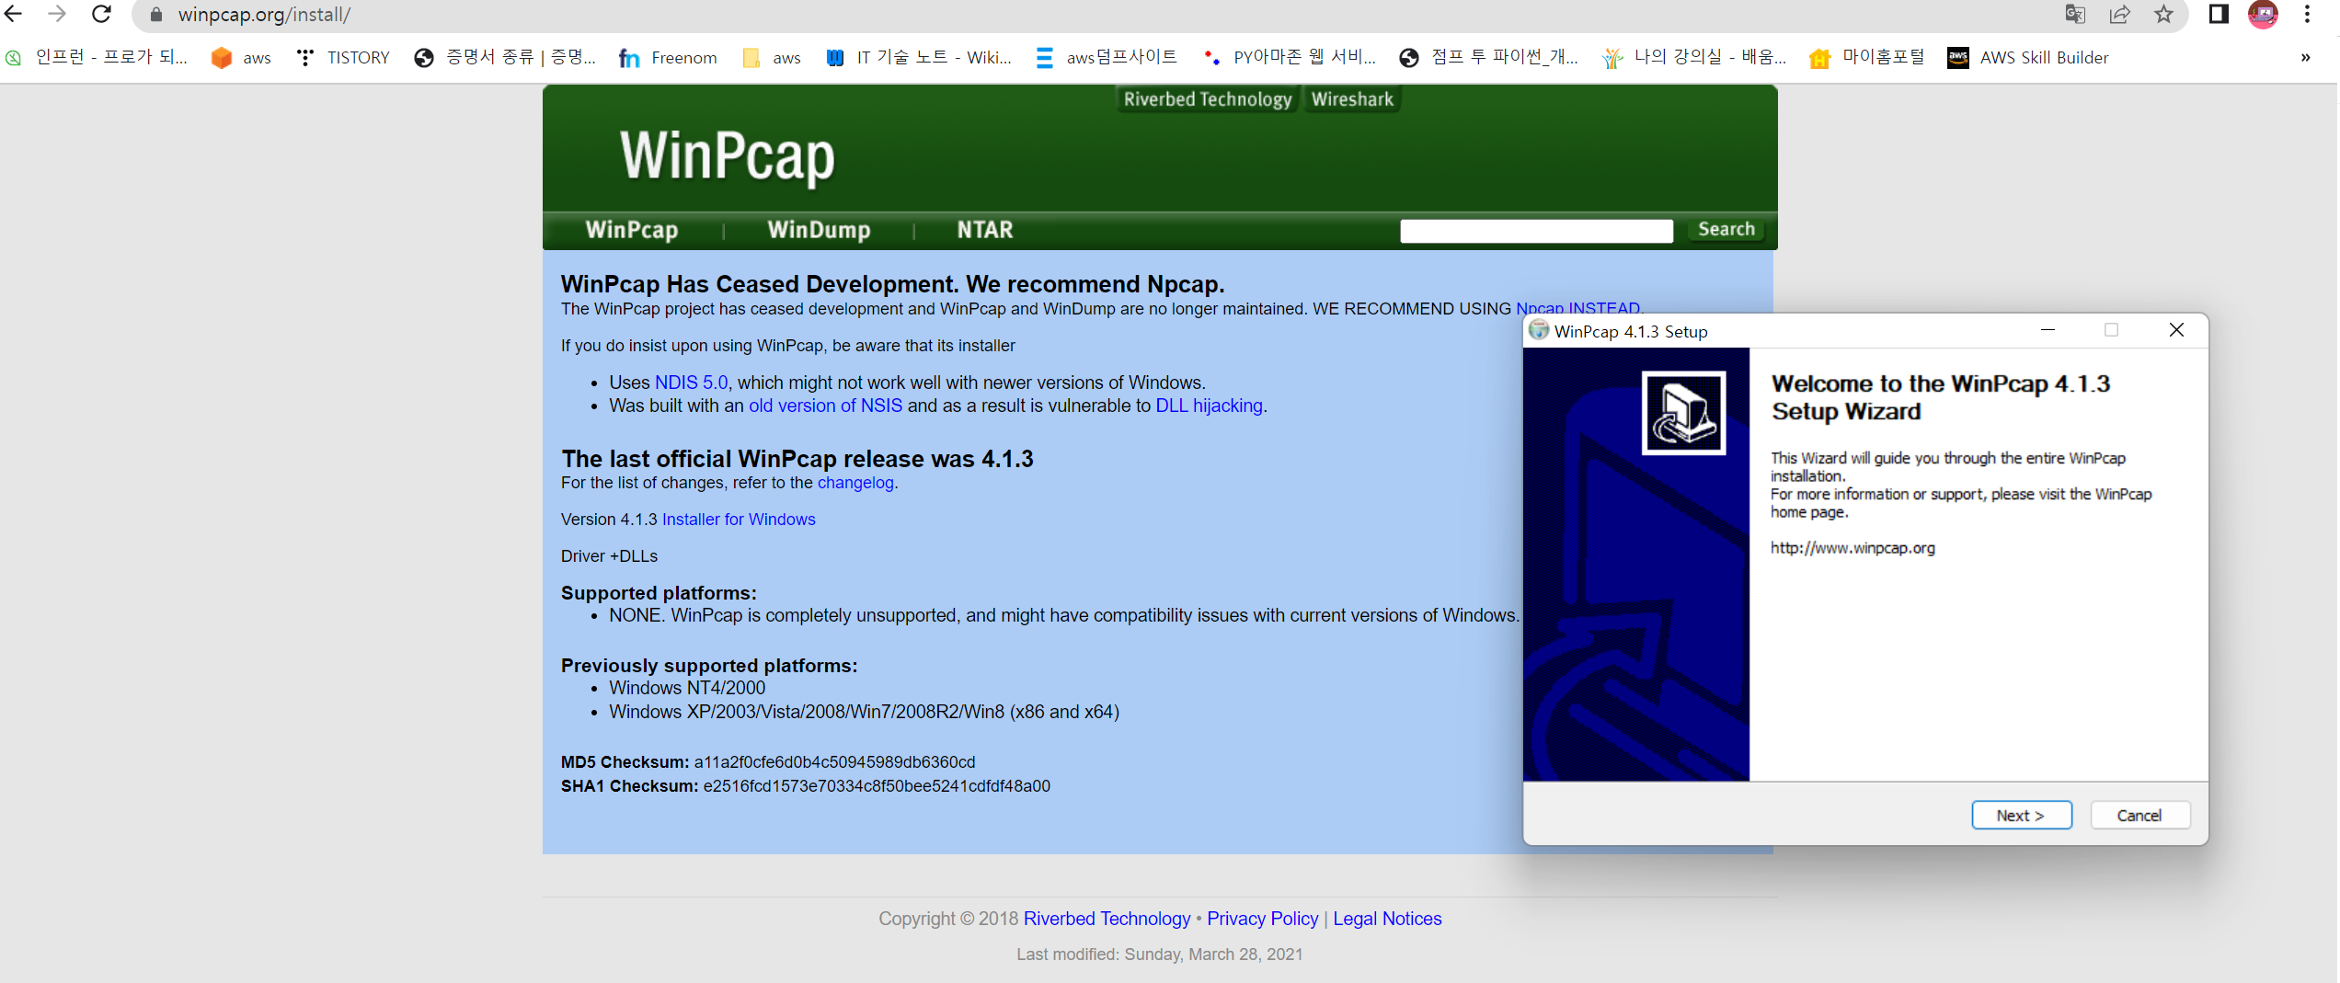Open the yellow folder aws bookmark

pos(772,57)
